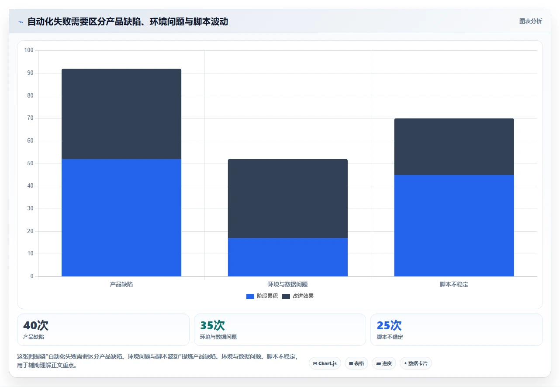
Task: Click the dark 改进效果 legend color box
Action: pos(286,296)
